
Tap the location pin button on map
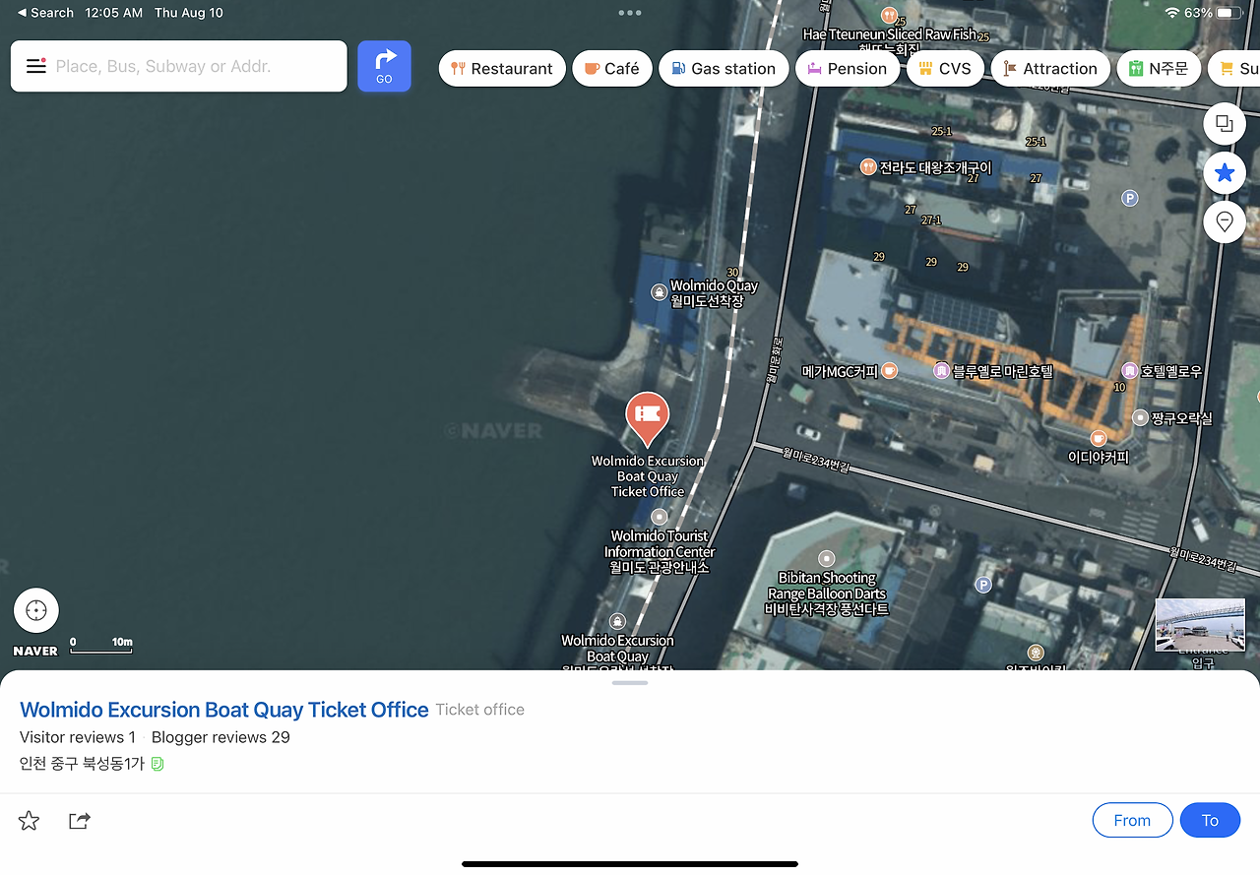[x=1225, y=222]
